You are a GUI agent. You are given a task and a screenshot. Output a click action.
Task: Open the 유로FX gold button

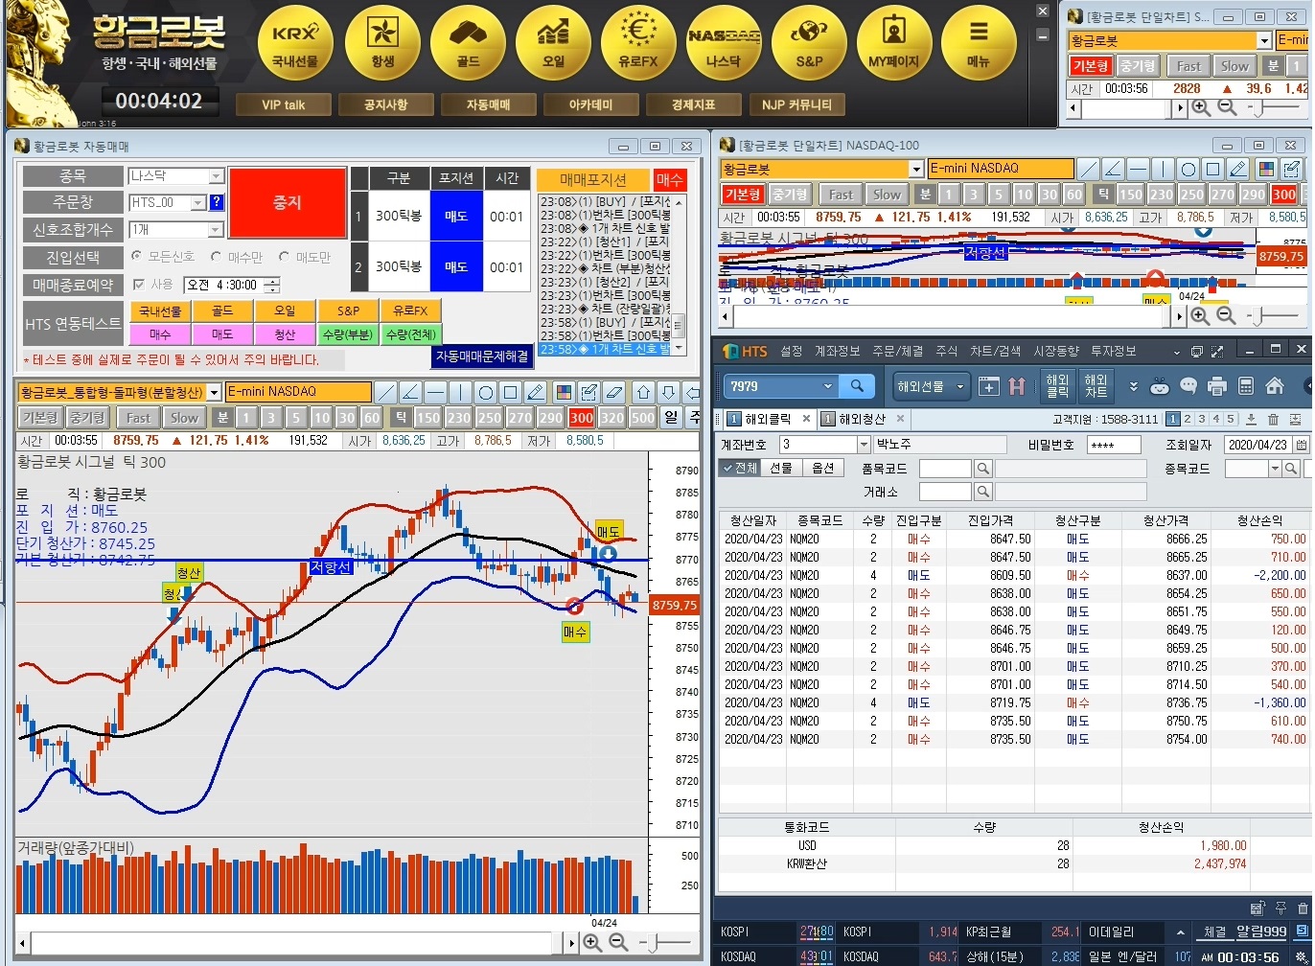[x=638, y=41]
